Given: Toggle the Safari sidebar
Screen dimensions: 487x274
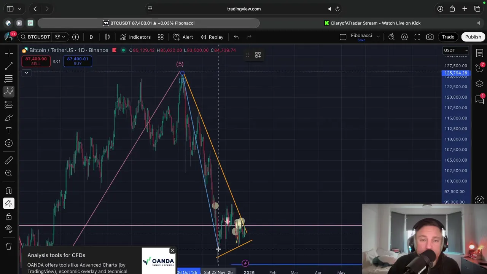Looking at the screenshot, I should click(10, 9).
